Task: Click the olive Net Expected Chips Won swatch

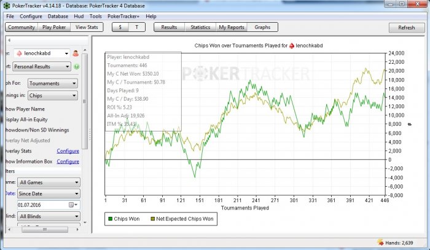Action: point(153,219)
